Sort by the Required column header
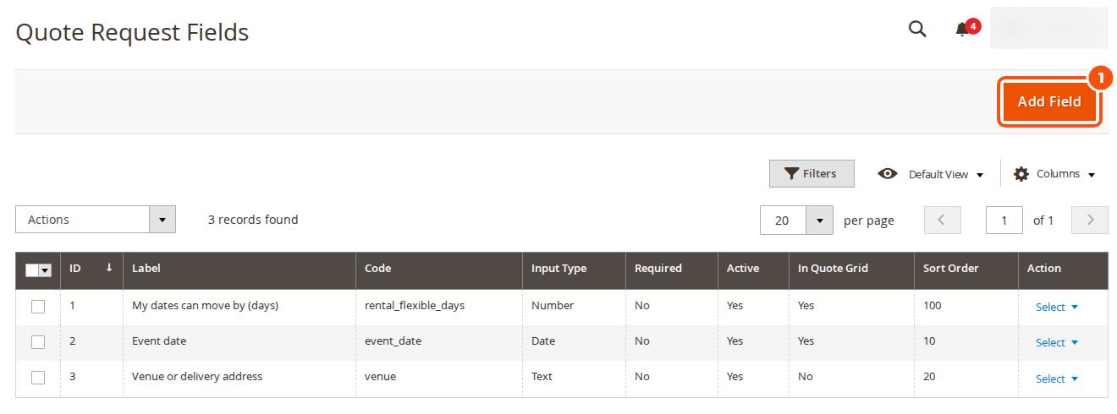This screenshot has width=1117, height=414. click(672, 269)
